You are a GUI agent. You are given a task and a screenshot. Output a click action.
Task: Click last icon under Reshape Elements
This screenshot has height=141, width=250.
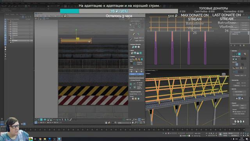click(139, 47)
